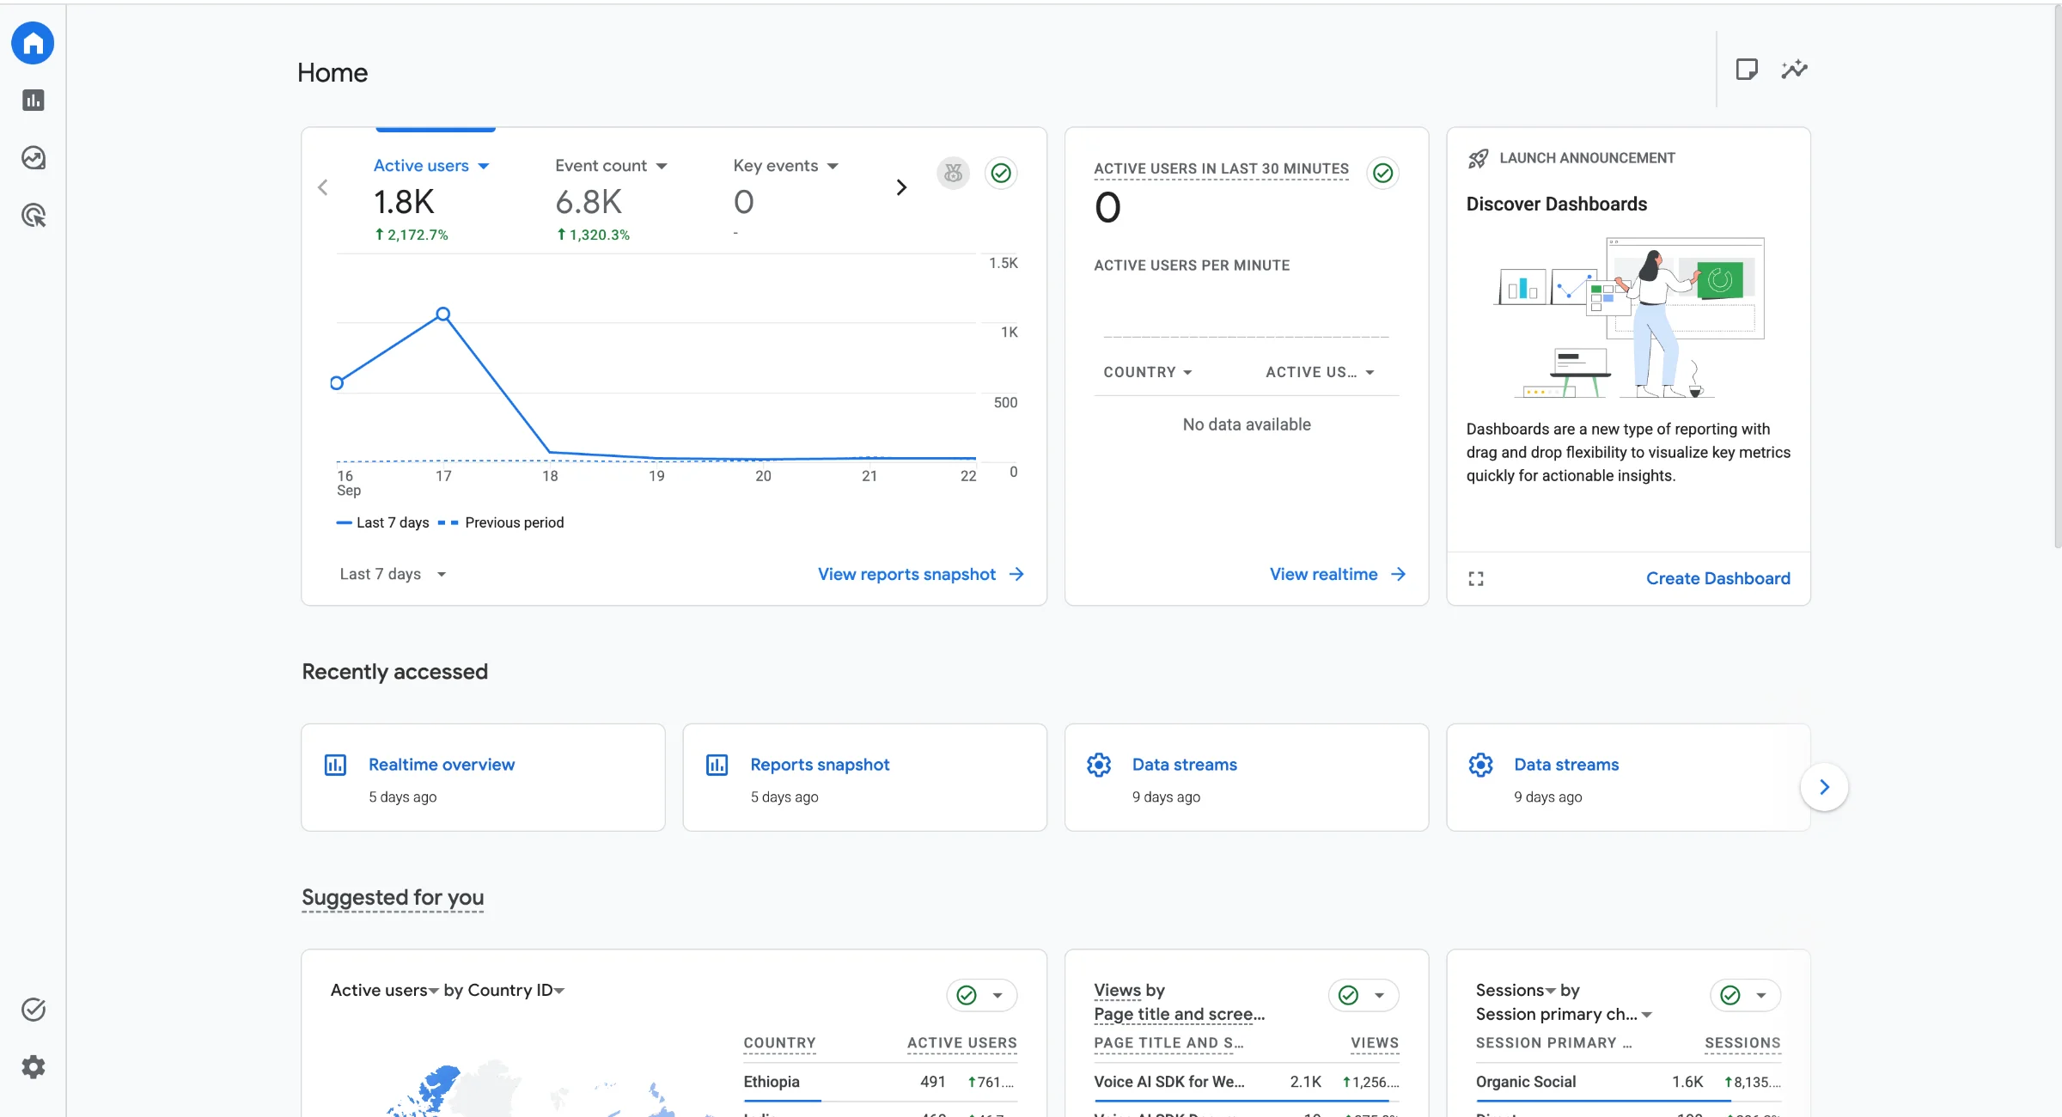
Task: Open the Advertising icon in sidebar
Action: pyautogui.click(x=34, y=216)
